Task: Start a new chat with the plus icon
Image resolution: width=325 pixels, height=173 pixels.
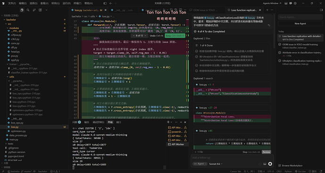Action: click(268, 10)
